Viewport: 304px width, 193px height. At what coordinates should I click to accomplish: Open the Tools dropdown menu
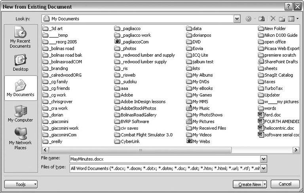(x=21, y=184)
